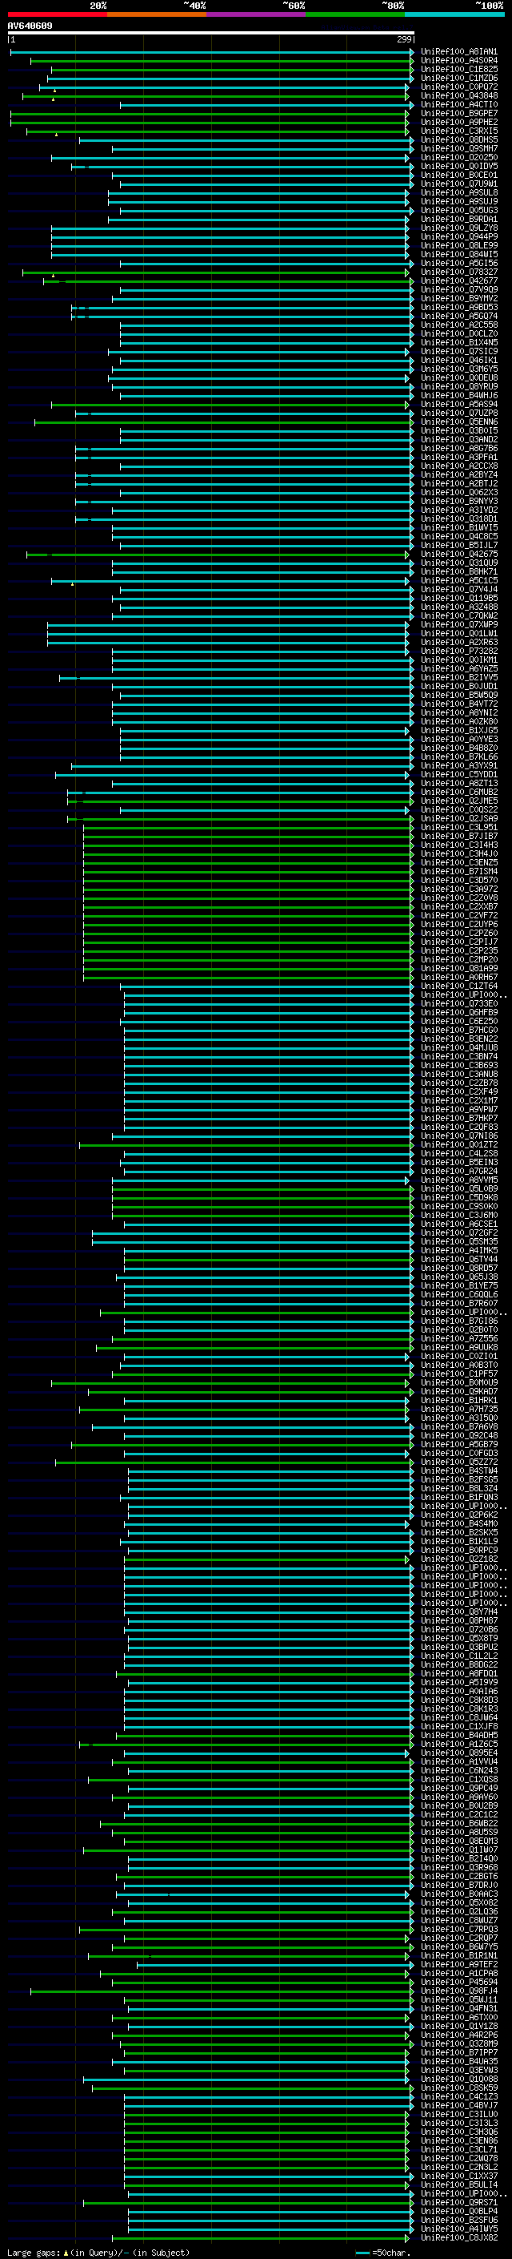This screenshot has width=512, height=2259.
Task: Click hit label UniRef100_Q42677
Action: pyautogui.click(x=458, y=281)
